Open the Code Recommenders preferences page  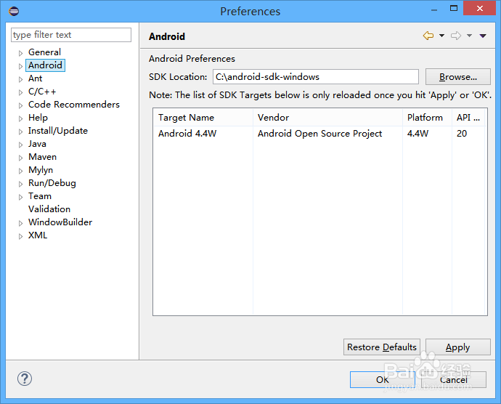click(73, 105)
